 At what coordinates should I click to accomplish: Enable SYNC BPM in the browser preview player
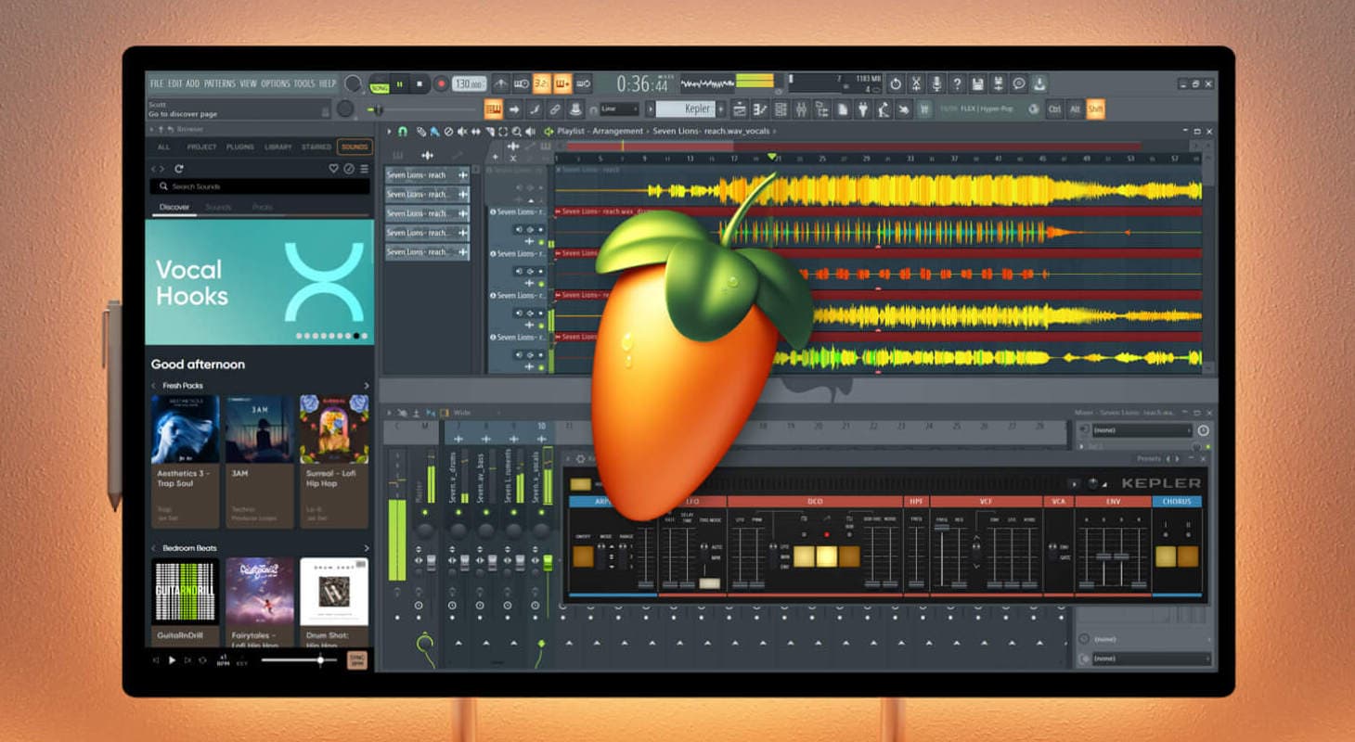coord(356,660)
